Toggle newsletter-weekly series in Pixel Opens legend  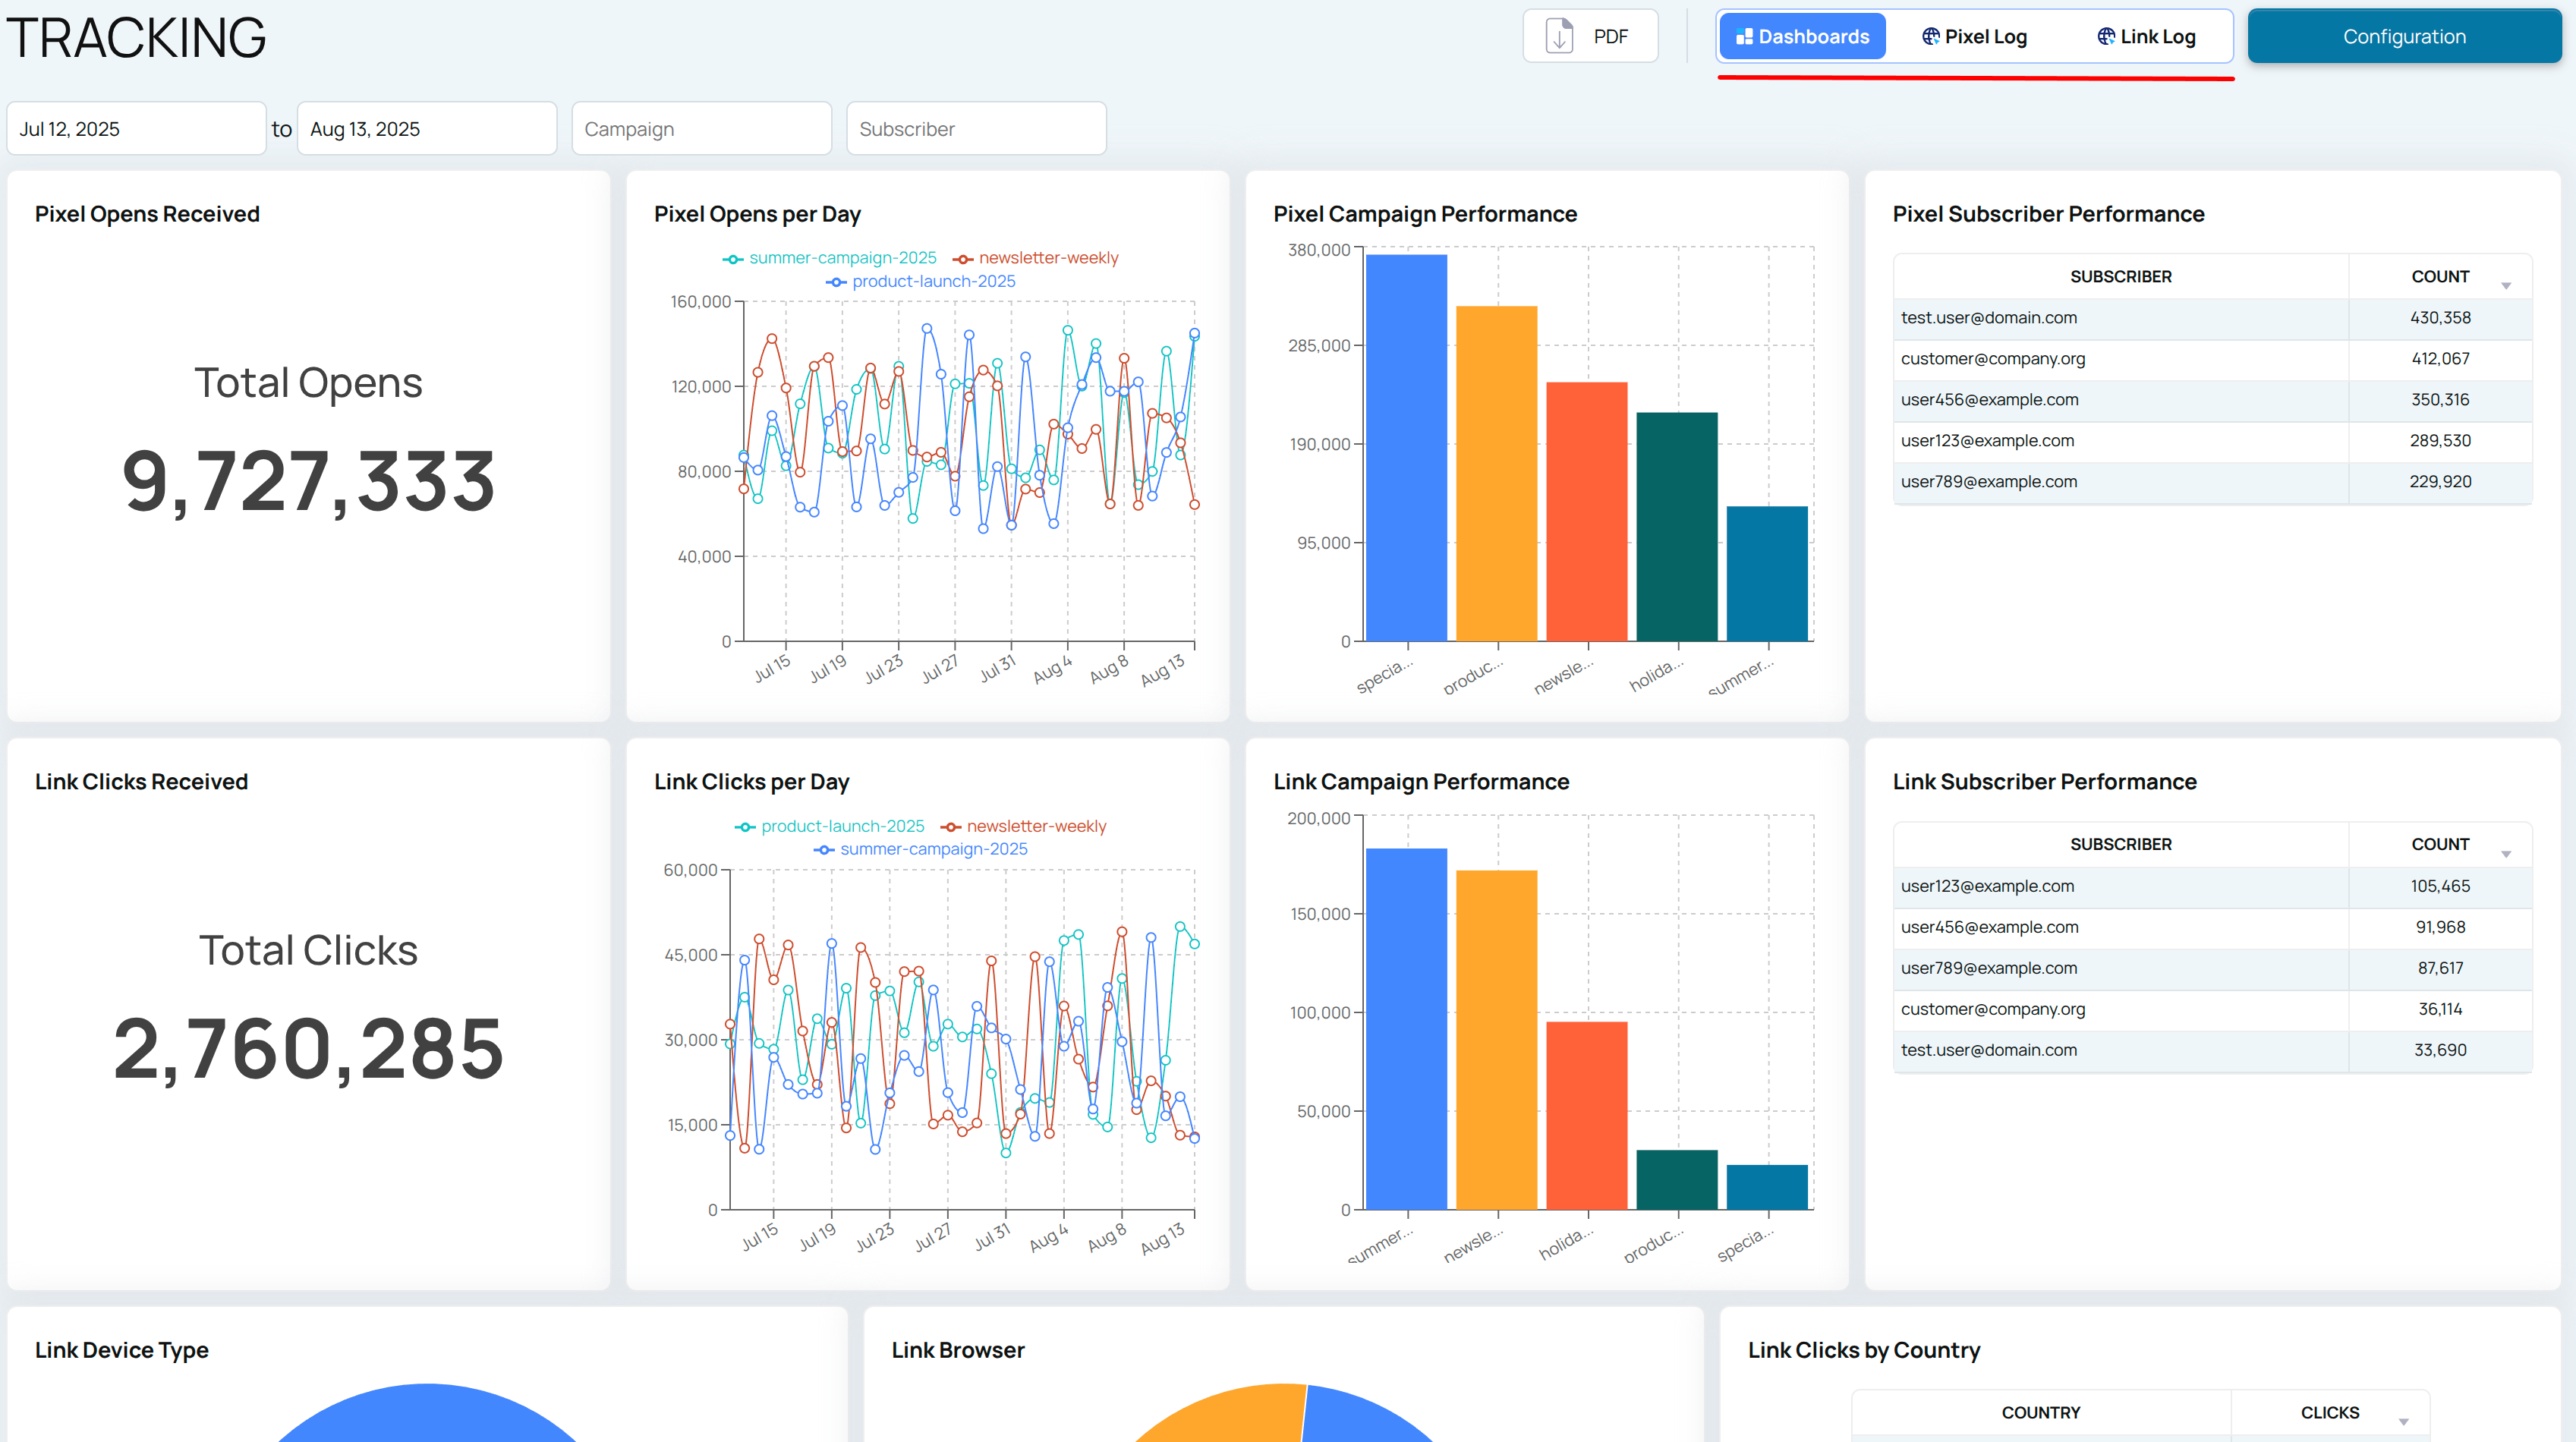coord(1035,258)
